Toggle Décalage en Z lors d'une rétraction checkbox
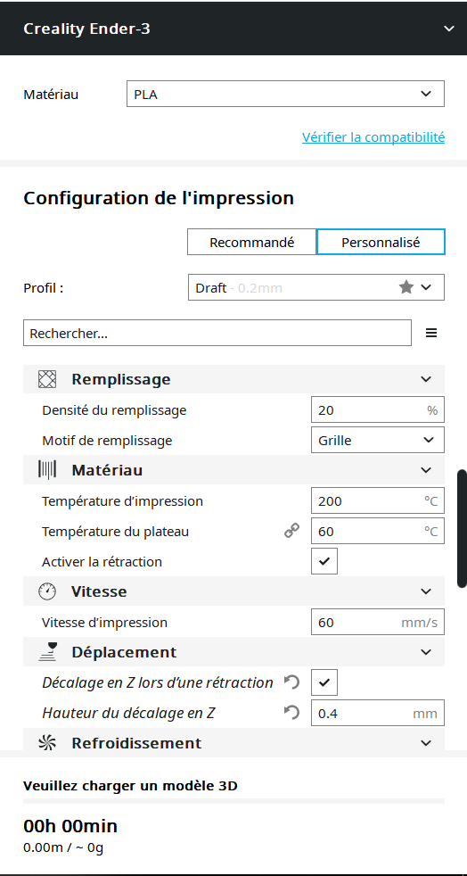 [x=324, y=682]
